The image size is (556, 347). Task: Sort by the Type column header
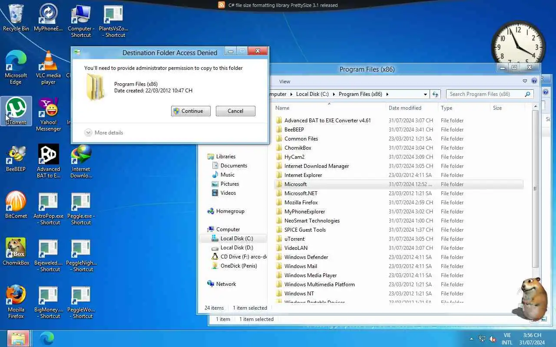coord(464,108)
